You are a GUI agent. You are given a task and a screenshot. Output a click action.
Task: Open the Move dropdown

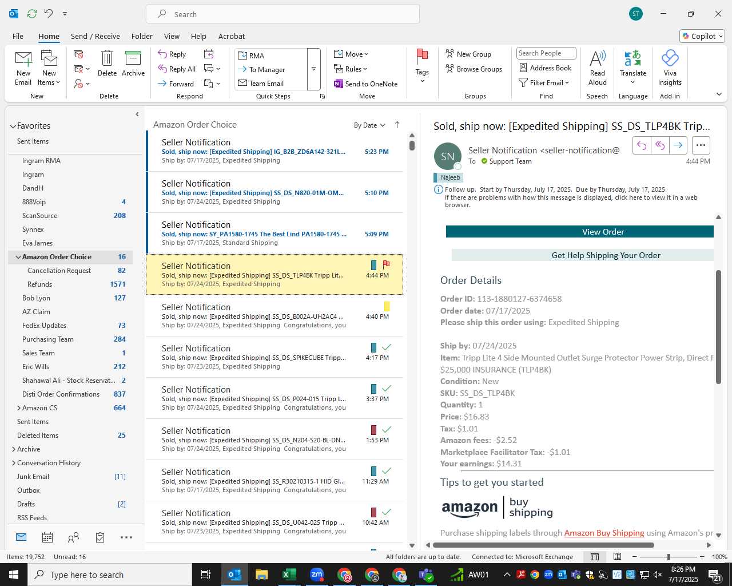(x=351, y=54)
